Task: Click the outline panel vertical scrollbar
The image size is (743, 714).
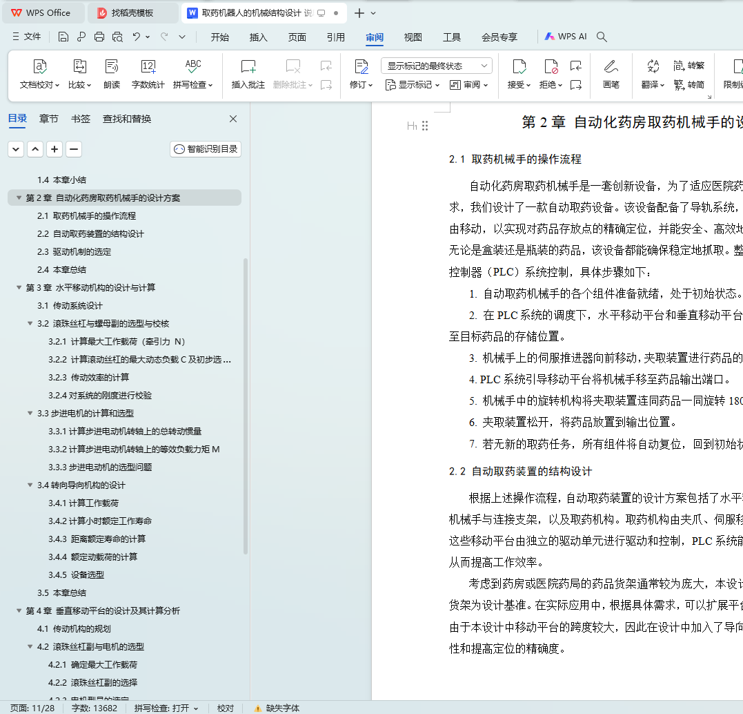Action: [246, 406]
